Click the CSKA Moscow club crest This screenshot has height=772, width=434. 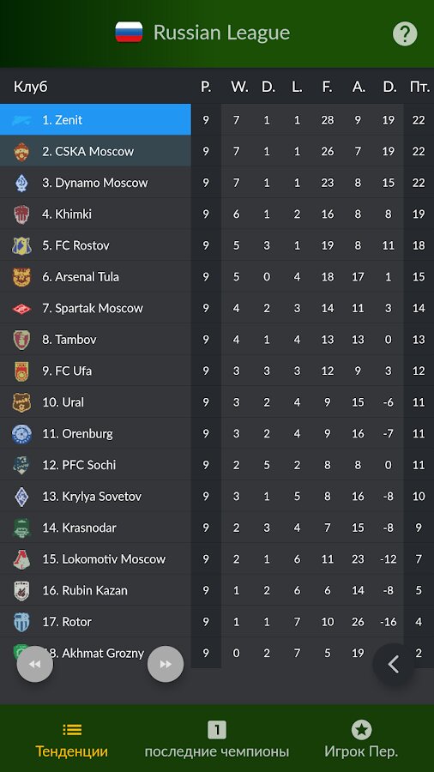[21, 151]
